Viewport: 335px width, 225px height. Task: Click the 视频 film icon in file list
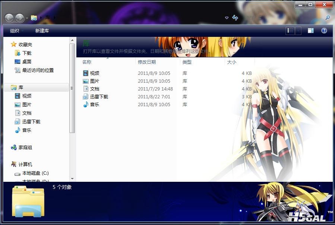coord(85,73)
